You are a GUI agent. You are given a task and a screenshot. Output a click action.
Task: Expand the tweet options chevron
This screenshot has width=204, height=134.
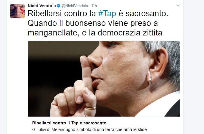tap(178, 6)
